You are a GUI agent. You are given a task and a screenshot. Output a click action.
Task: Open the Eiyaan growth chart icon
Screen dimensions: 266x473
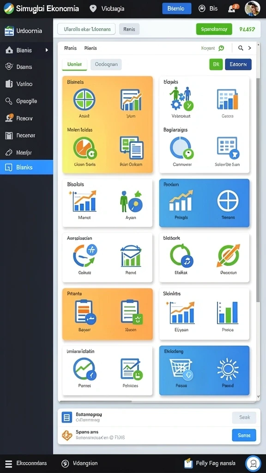click(181, 313)
